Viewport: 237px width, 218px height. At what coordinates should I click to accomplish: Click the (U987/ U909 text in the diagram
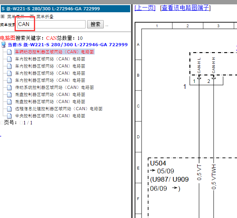(x=169, y=180)
